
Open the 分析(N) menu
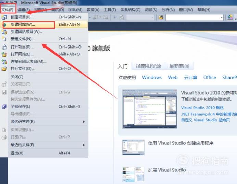[x=168, y=10]
